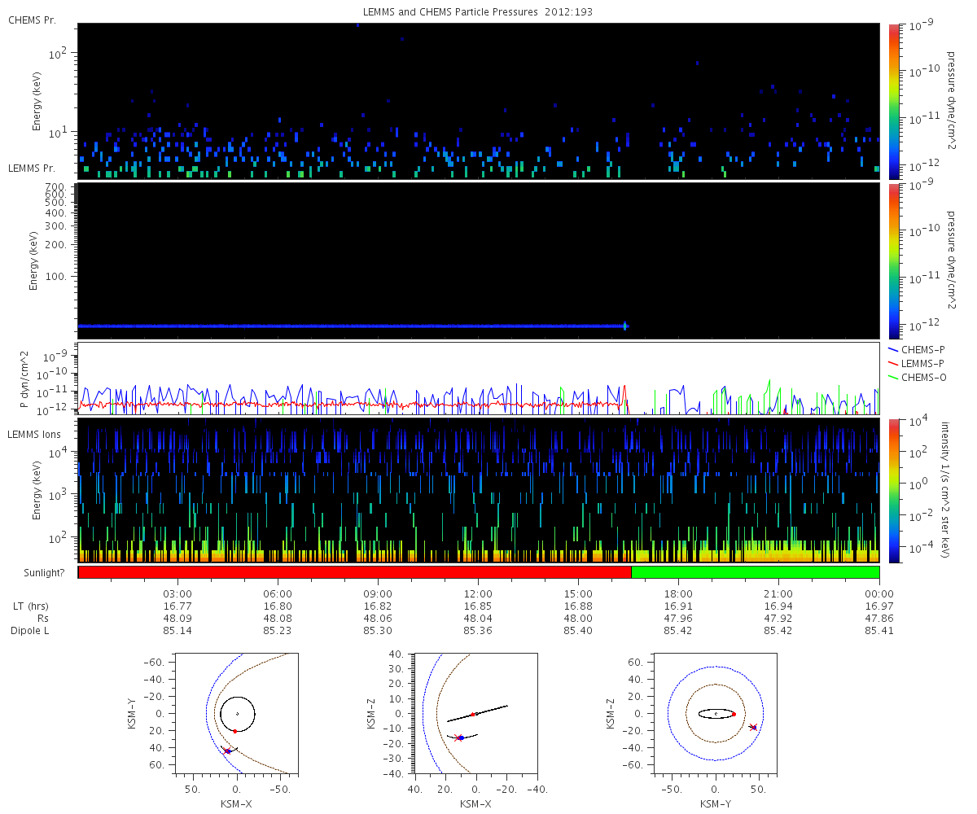Image resolution: width=977 pixels, height=814 pixels.
Task: Open the middle KSM-X versus KSM-Z orbit plot
Action: pos(475,714)
